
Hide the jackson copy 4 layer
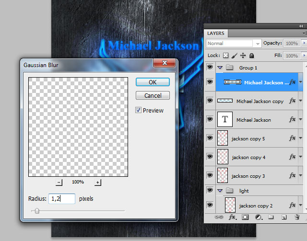tap(210, 156)
